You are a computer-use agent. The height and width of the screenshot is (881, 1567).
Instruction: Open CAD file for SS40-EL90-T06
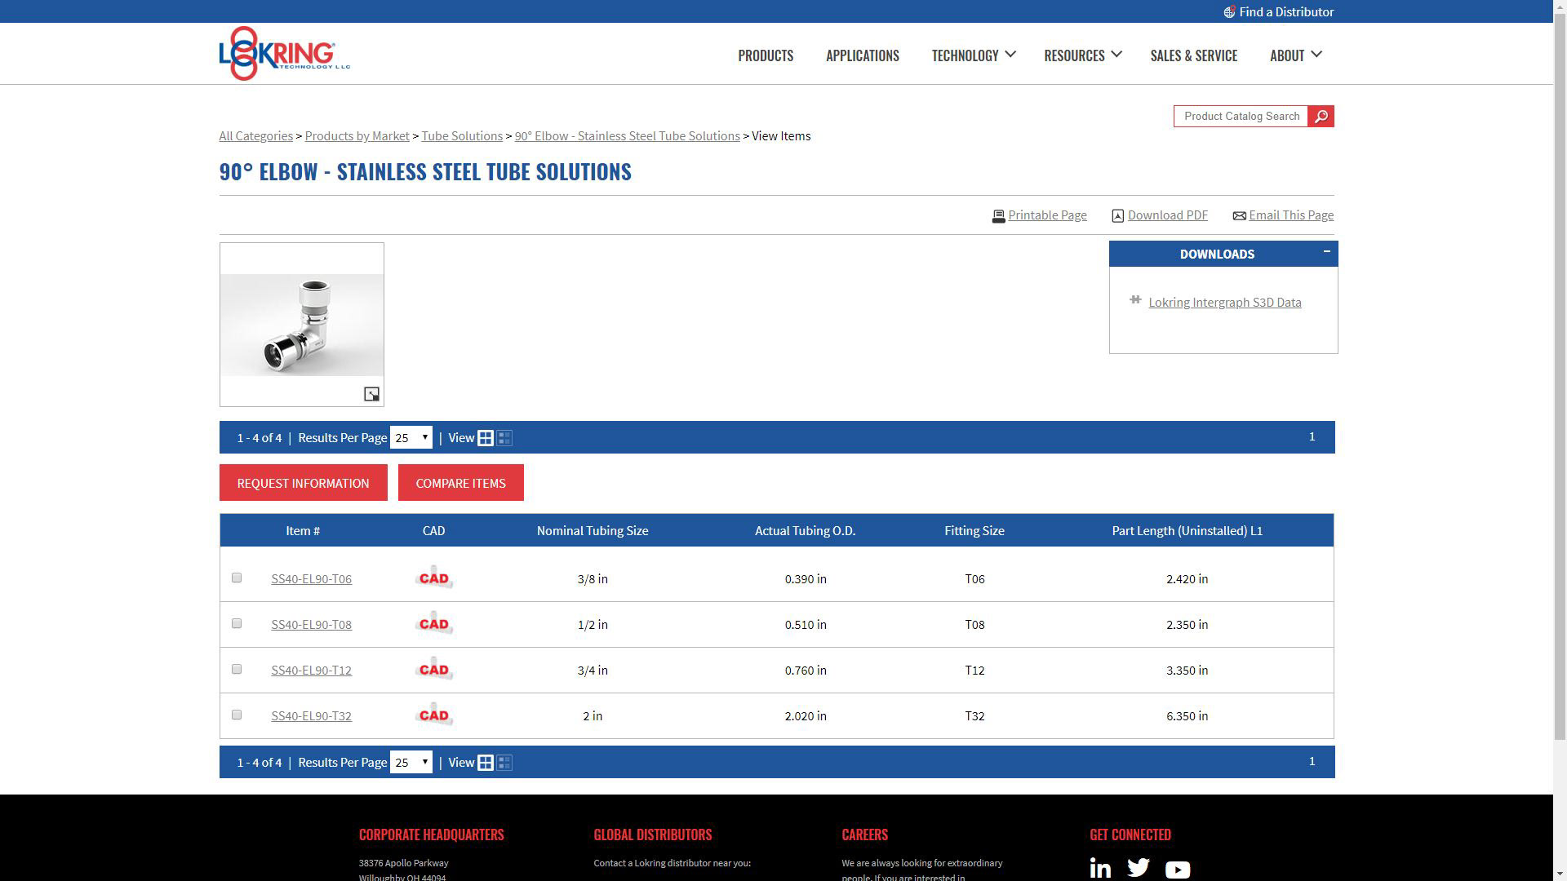point(433,578)
